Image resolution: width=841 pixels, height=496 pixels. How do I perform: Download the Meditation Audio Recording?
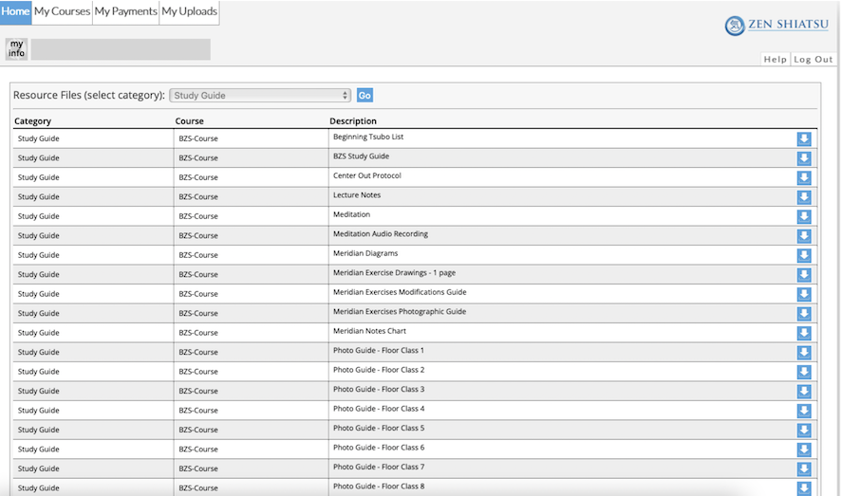[x=803, y=236]
